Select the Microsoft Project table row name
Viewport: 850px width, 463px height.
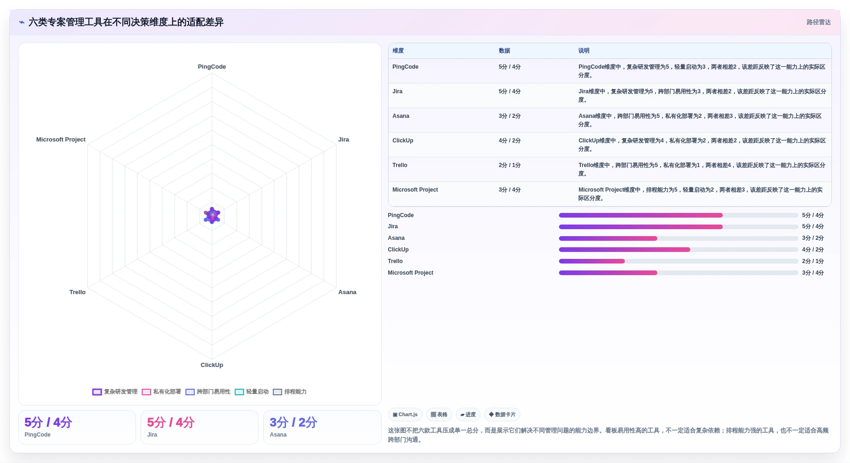tap(415, 190)
